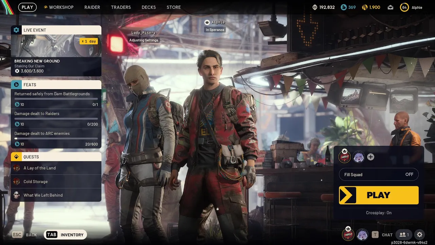The image size is (435, 245).
Task: Click the Quests header diamond icon
Action: coord(16,157)
